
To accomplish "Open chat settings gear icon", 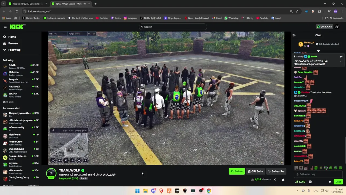I will click(x=330, y=182).
